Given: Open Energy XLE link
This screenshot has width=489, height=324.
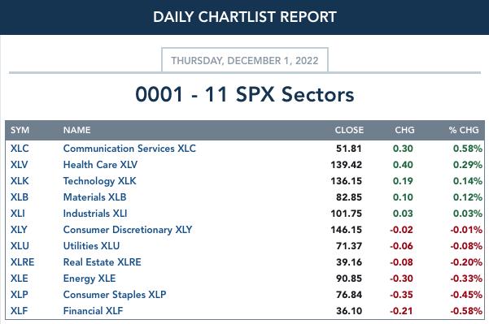Looking at the screenshot, I should 90,279.
